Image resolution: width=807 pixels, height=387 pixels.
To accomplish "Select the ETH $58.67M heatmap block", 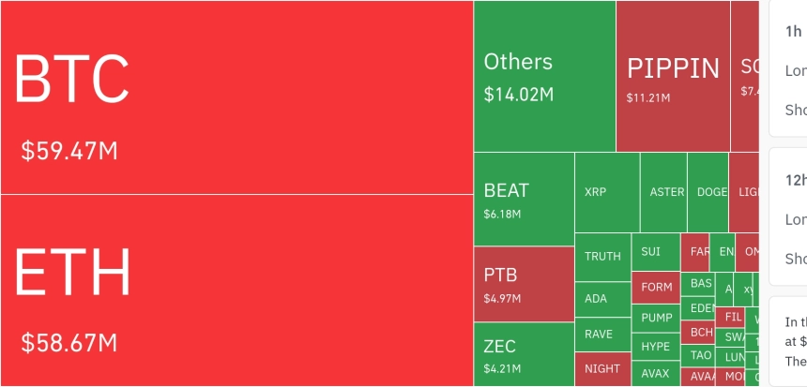I will coord(236,290).
